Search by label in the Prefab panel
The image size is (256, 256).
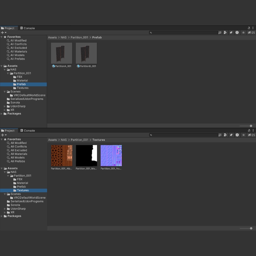(231, 33)
